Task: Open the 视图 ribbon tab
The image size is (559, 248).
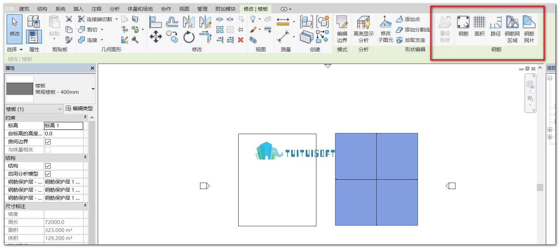Action: click(x=184, y=9)
